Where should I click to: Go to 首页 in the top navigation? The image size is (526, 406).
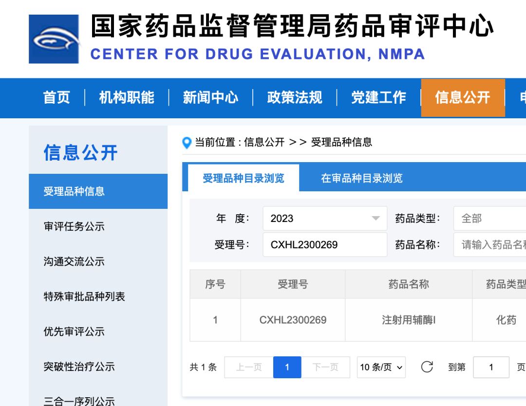click(x=56, y=97)
